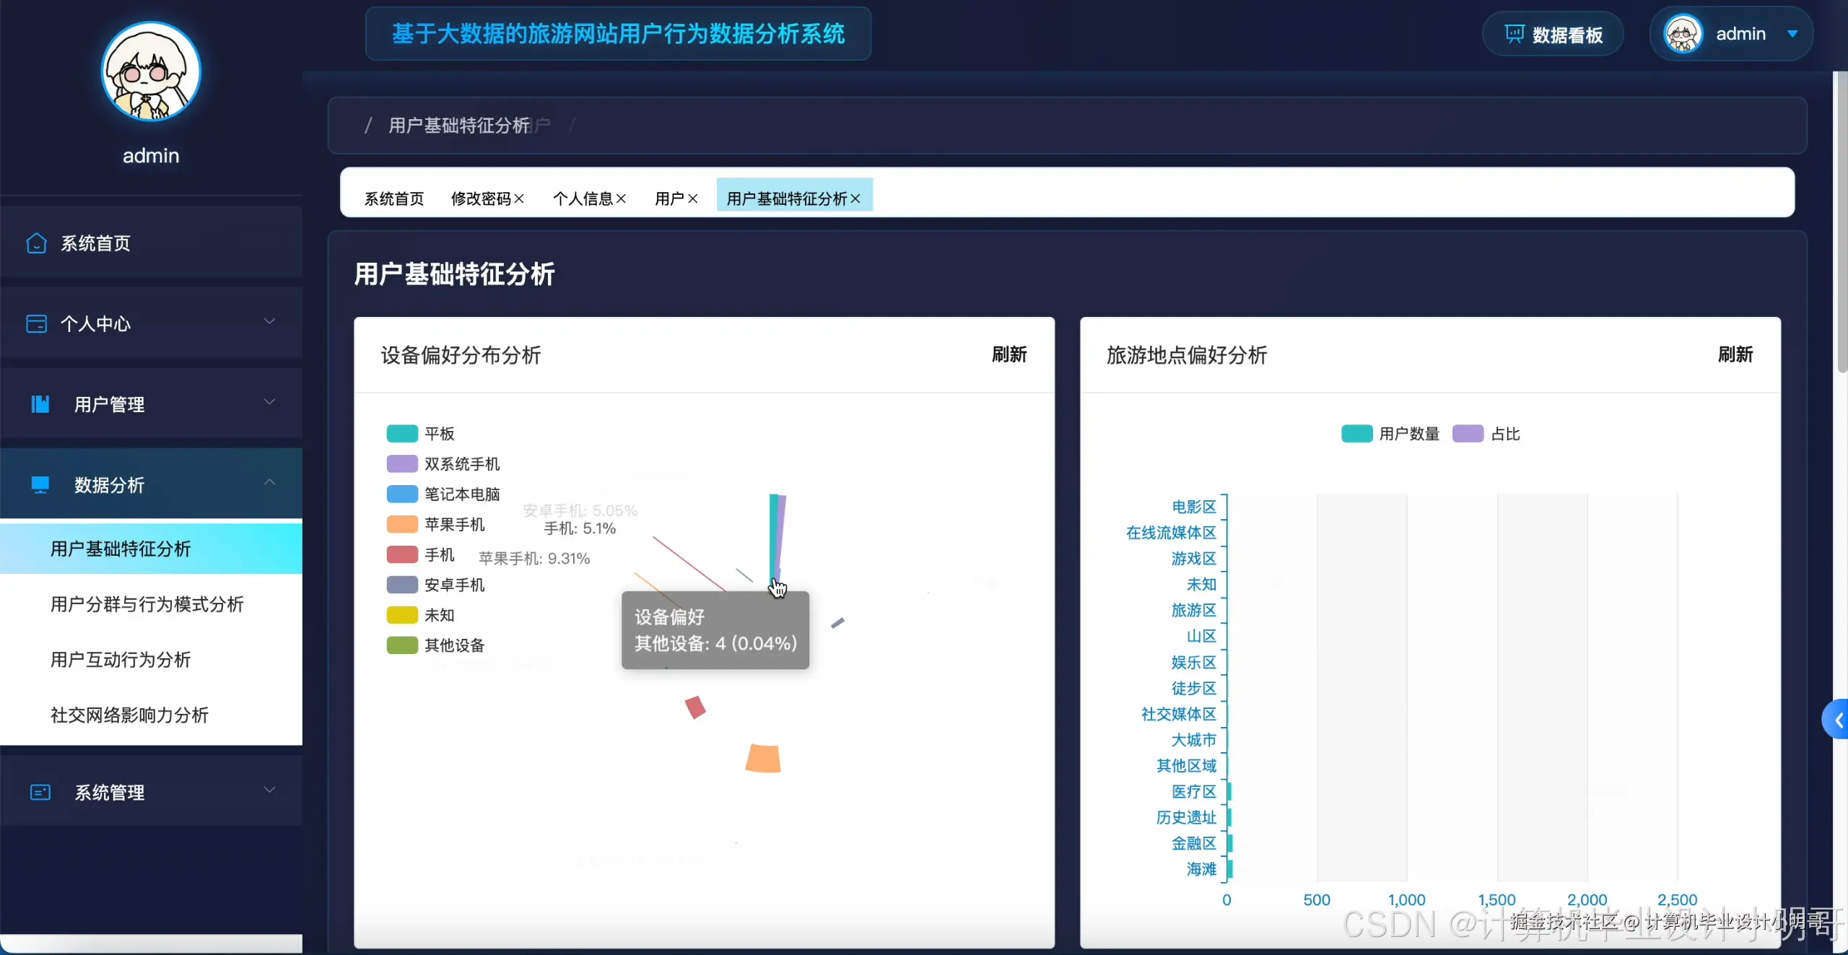Viewport: 1848px width, 955px height.
Task: Click the 数据分析 monitor icon in sidebar
Action: tap(40, 484)
